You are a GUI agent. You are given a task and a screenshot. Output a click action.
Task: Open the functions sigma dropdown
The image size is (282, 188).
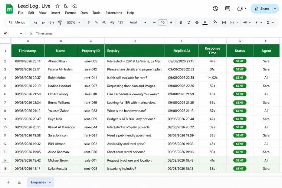point(270,23)
